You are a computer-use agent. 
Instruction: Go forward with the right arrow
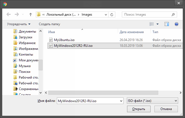(x=17, y=15)
